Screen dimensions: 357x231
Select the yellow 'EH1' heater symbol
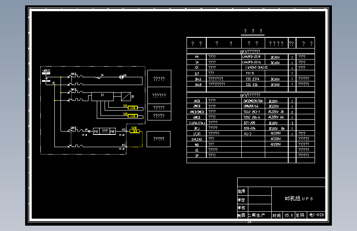point(133,108)
